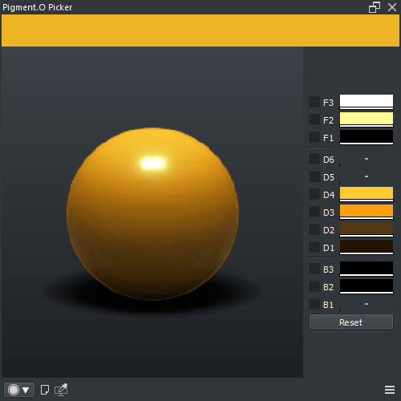
Task: Select the black F1 color swatch
Action: (367, 137)
